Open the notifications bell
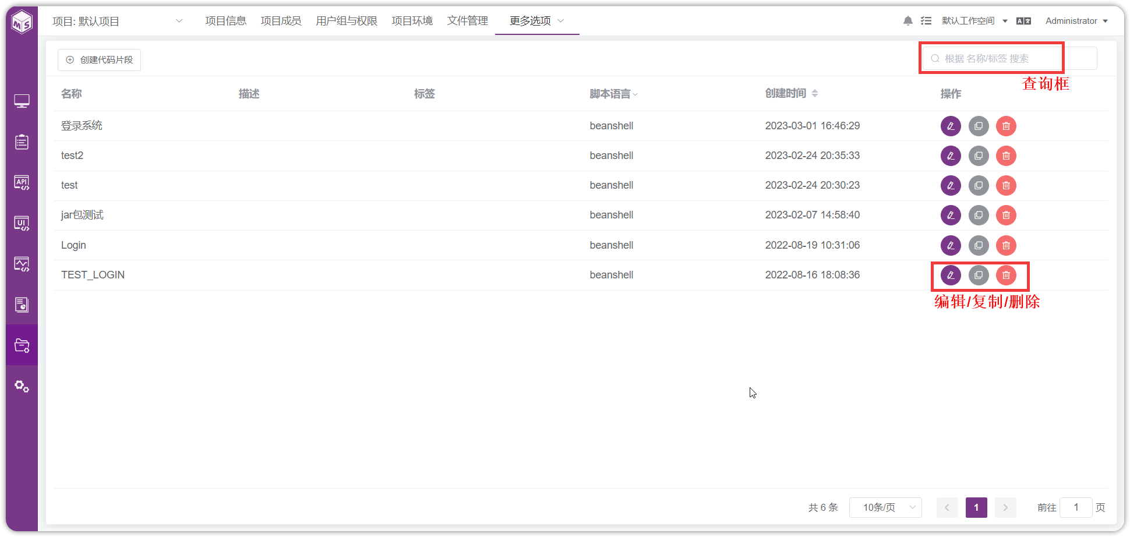This screenshot has width=1130, height=537. (907, 21)
